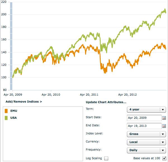Open the Currency Local dropdown
168x162 pixels.
pos(146,142)
